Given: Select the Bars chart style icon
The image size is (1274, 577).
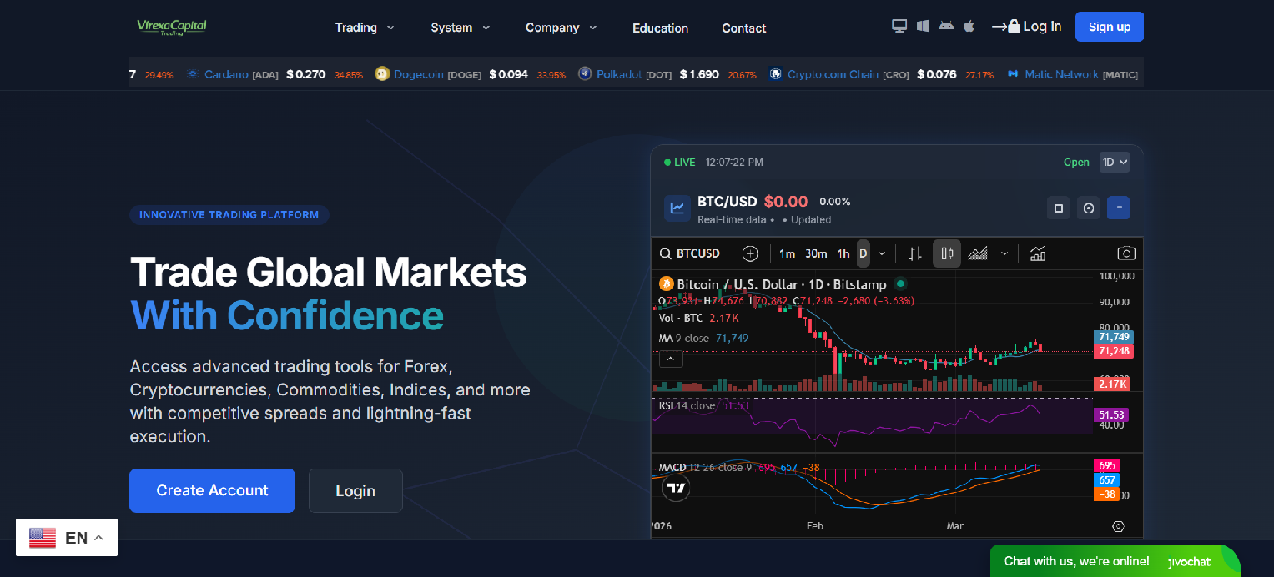Looking at the screenshot, I should (x=915, y=253).
